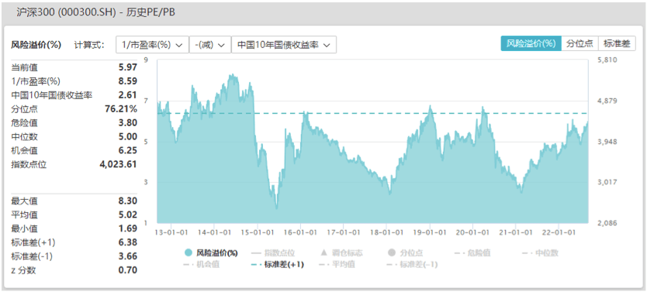Image resolution: width=647 pixels, height=292 pixels.
Task: Click the teal 标准差(+1) dashed line
Action: [372, 113]
